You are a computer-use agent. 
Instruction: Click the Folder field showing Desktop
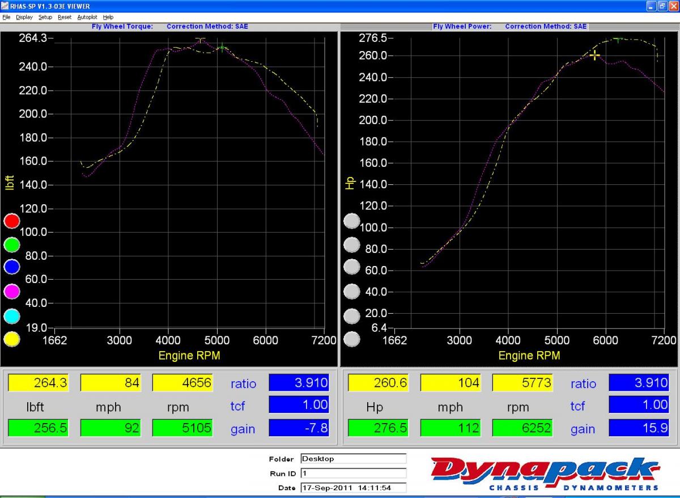click(353, 459)
